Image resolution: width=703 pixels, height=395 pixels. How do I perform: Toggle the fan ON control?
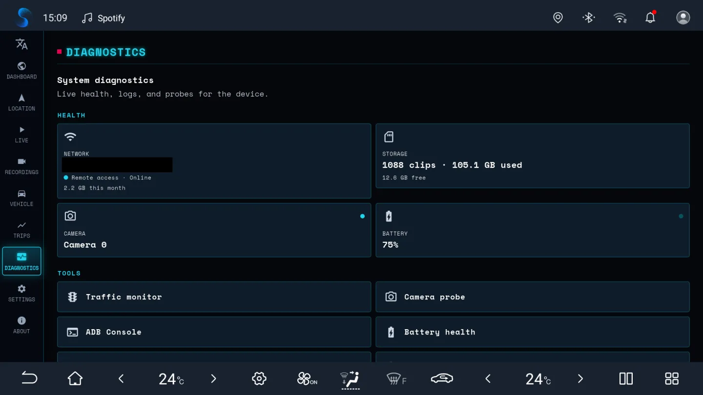coord(307,378)
